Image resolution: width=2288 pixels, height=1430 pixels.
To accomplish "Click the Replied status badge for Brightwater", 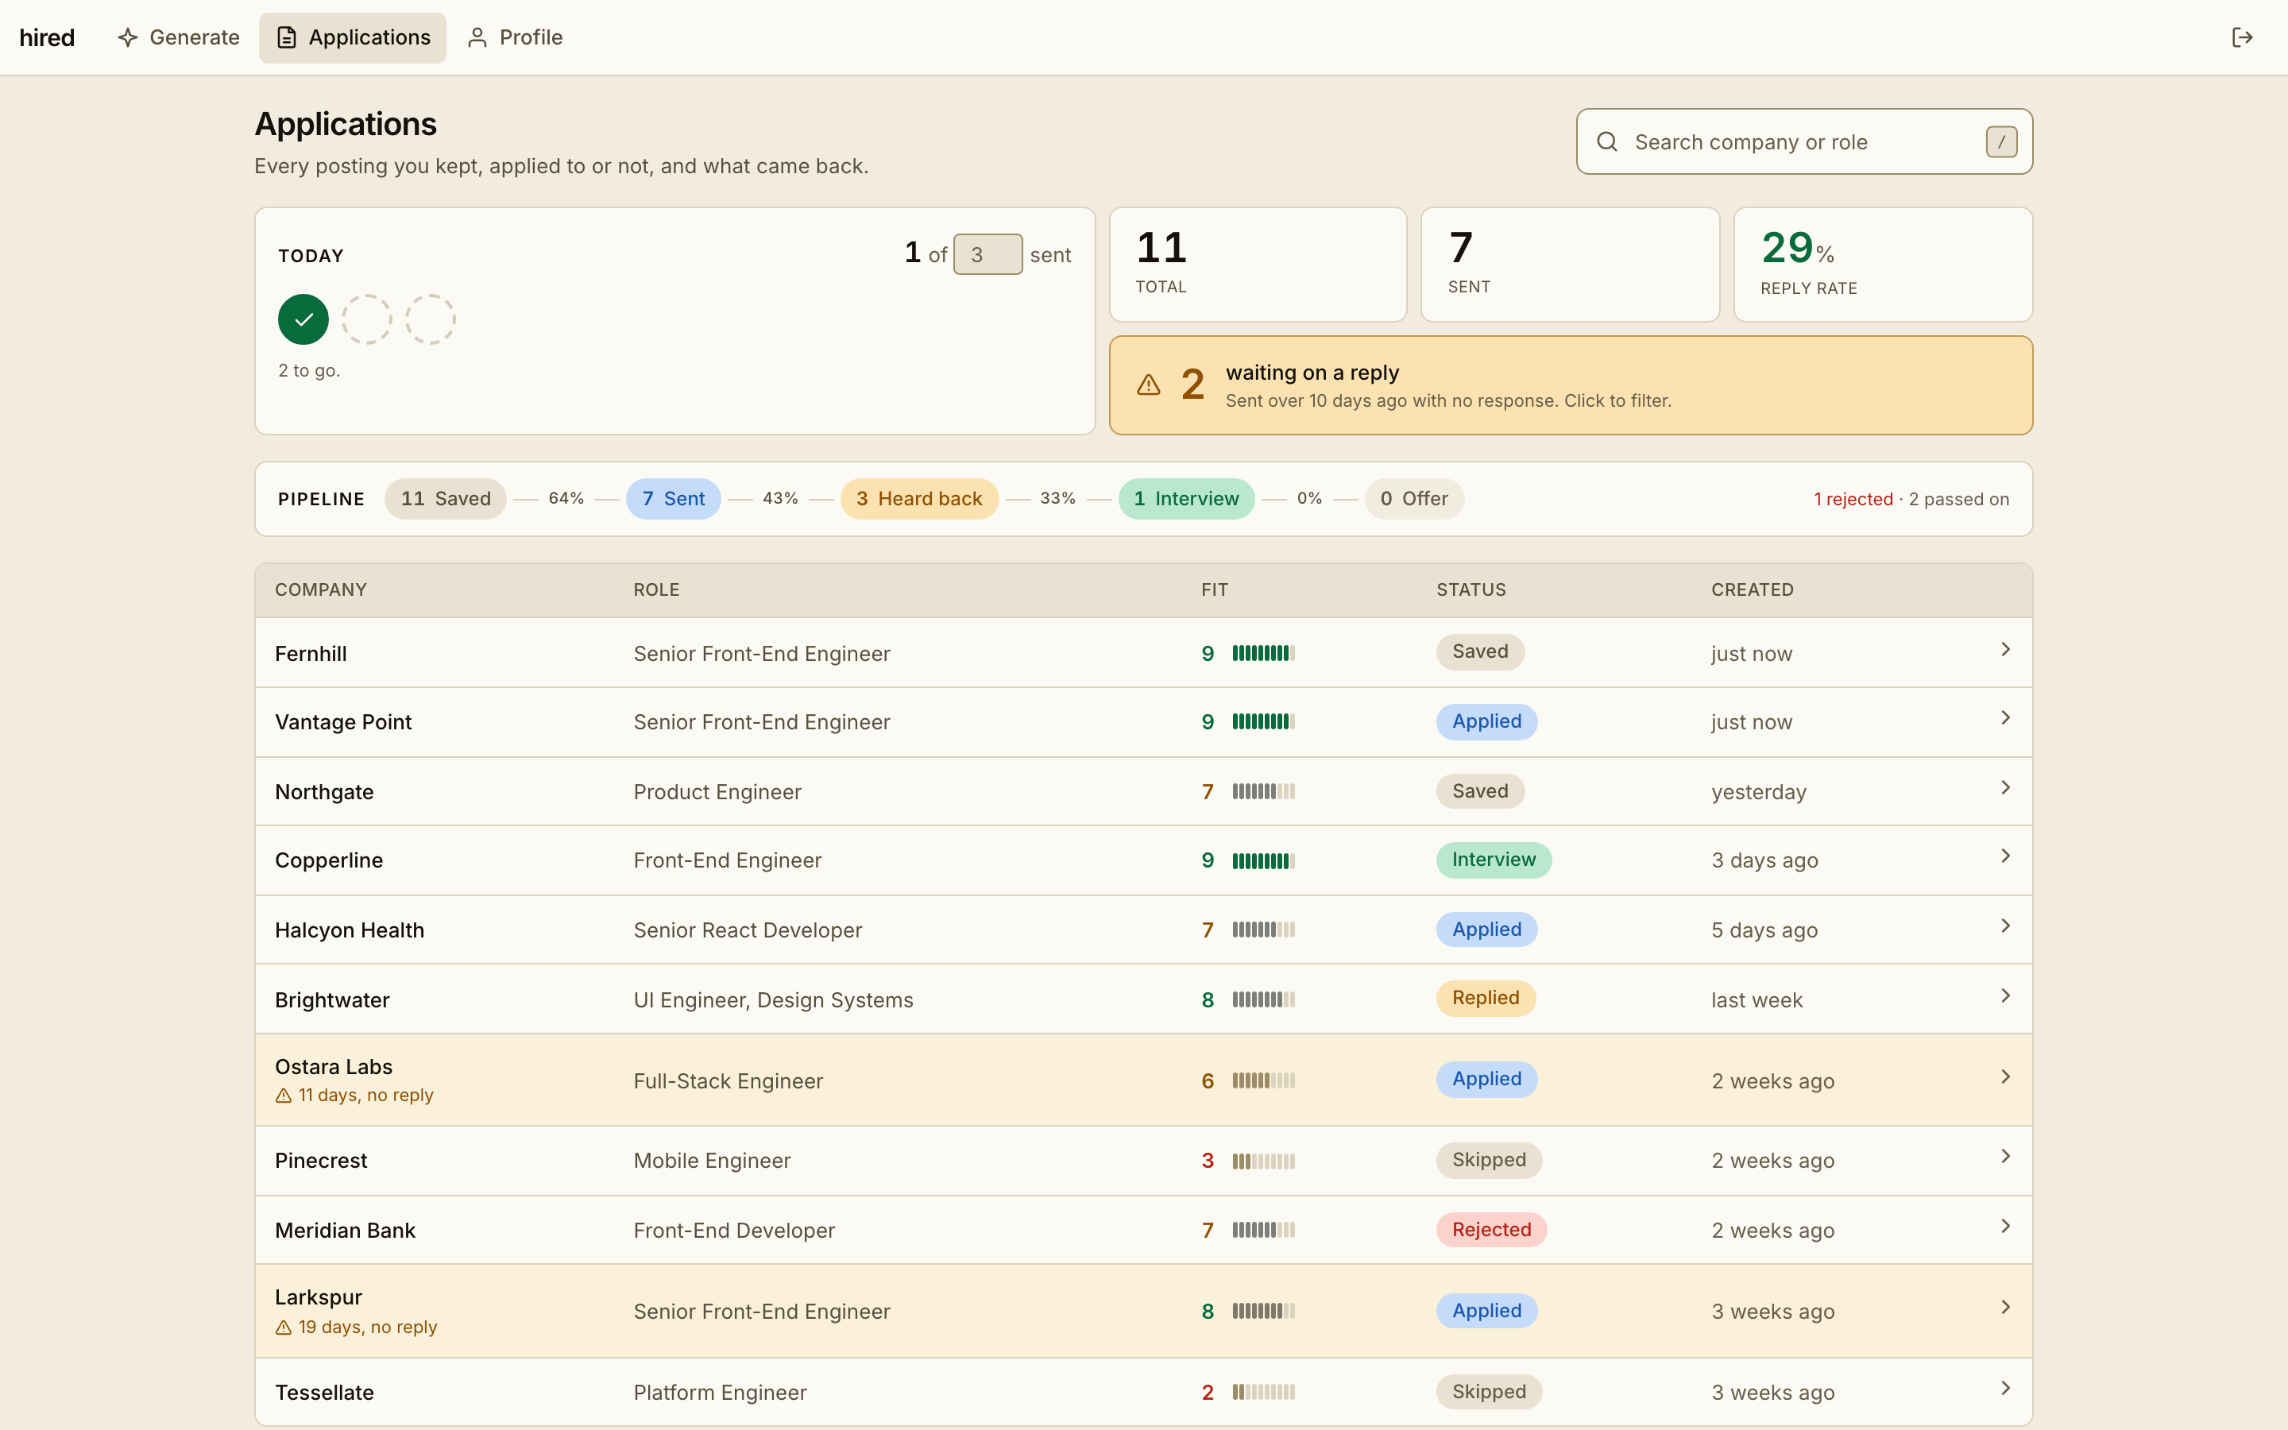I will tap(1486, 999).
